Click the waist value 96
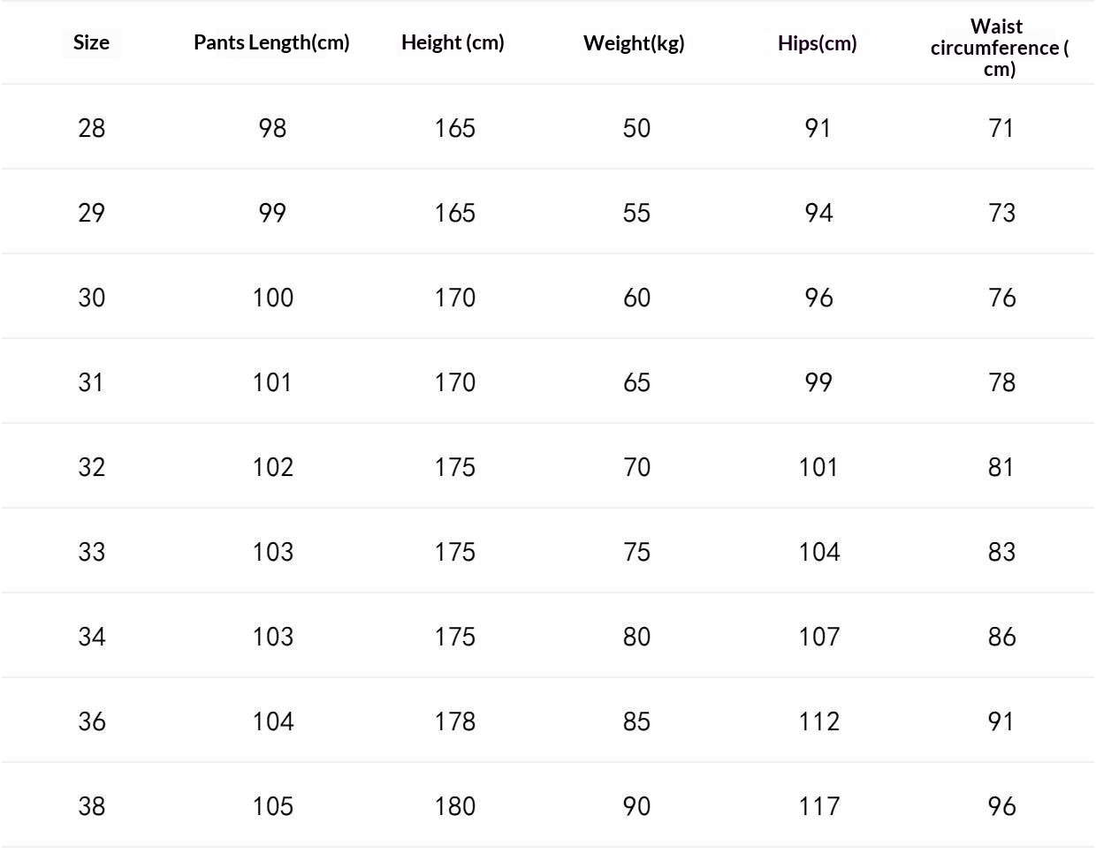The width and height of the screenshot is (1096, 853). [1001, 806]
